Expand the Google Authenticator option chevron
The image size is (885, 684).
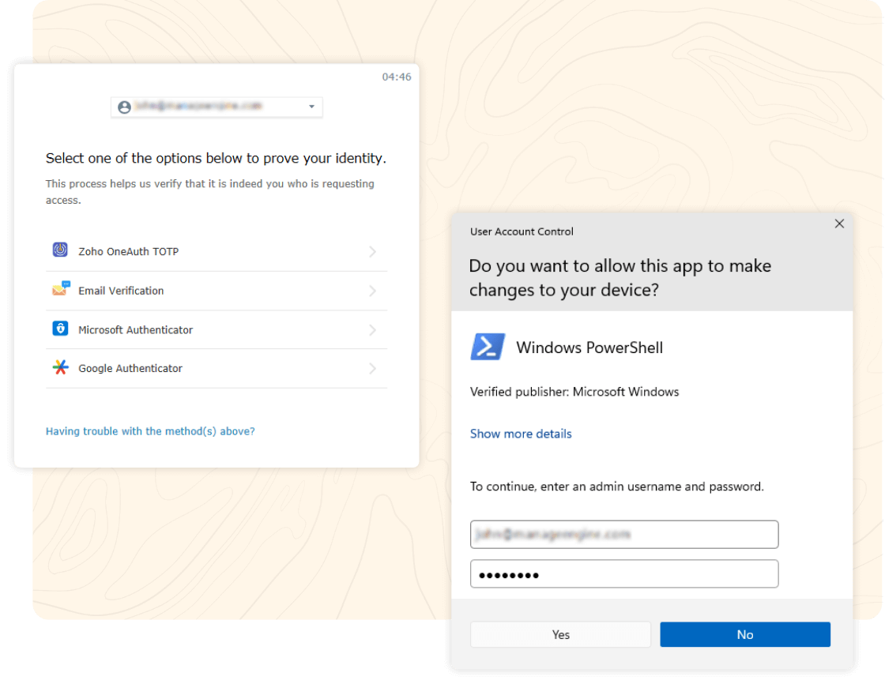372,368
